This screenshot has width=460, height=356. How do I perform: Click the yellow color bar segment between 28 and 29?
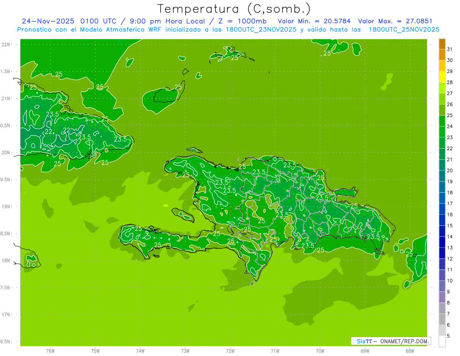(x=442, y=77)
